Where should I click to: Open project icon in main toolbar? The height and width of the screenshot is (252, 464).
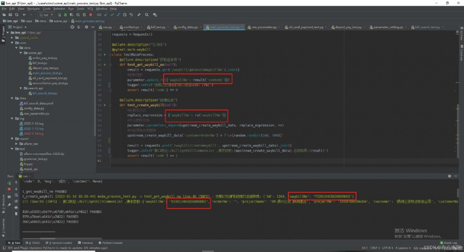pyautogui.click(x=4, y=14)
